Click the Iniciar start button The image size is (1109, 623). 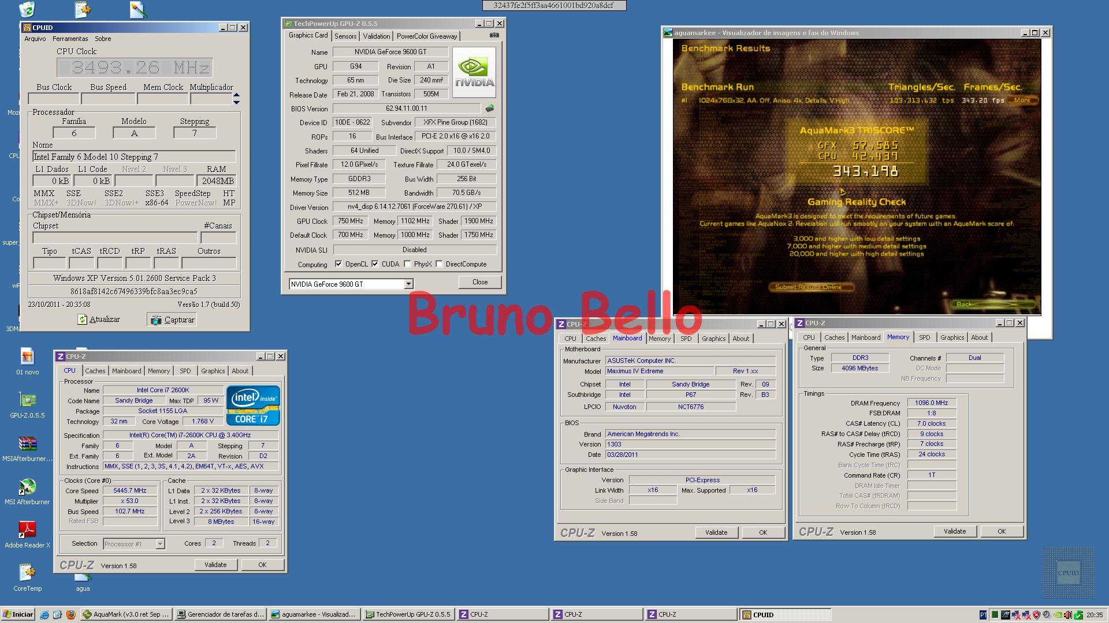tap(18, 614)
